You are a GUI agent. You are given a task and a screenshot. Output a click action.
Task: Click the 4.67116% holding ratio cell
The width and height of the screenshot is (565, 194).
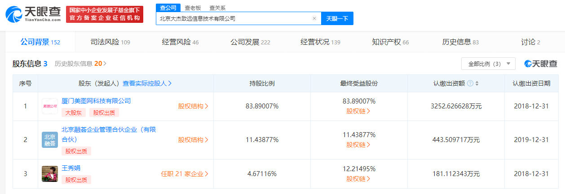point(262,174)
